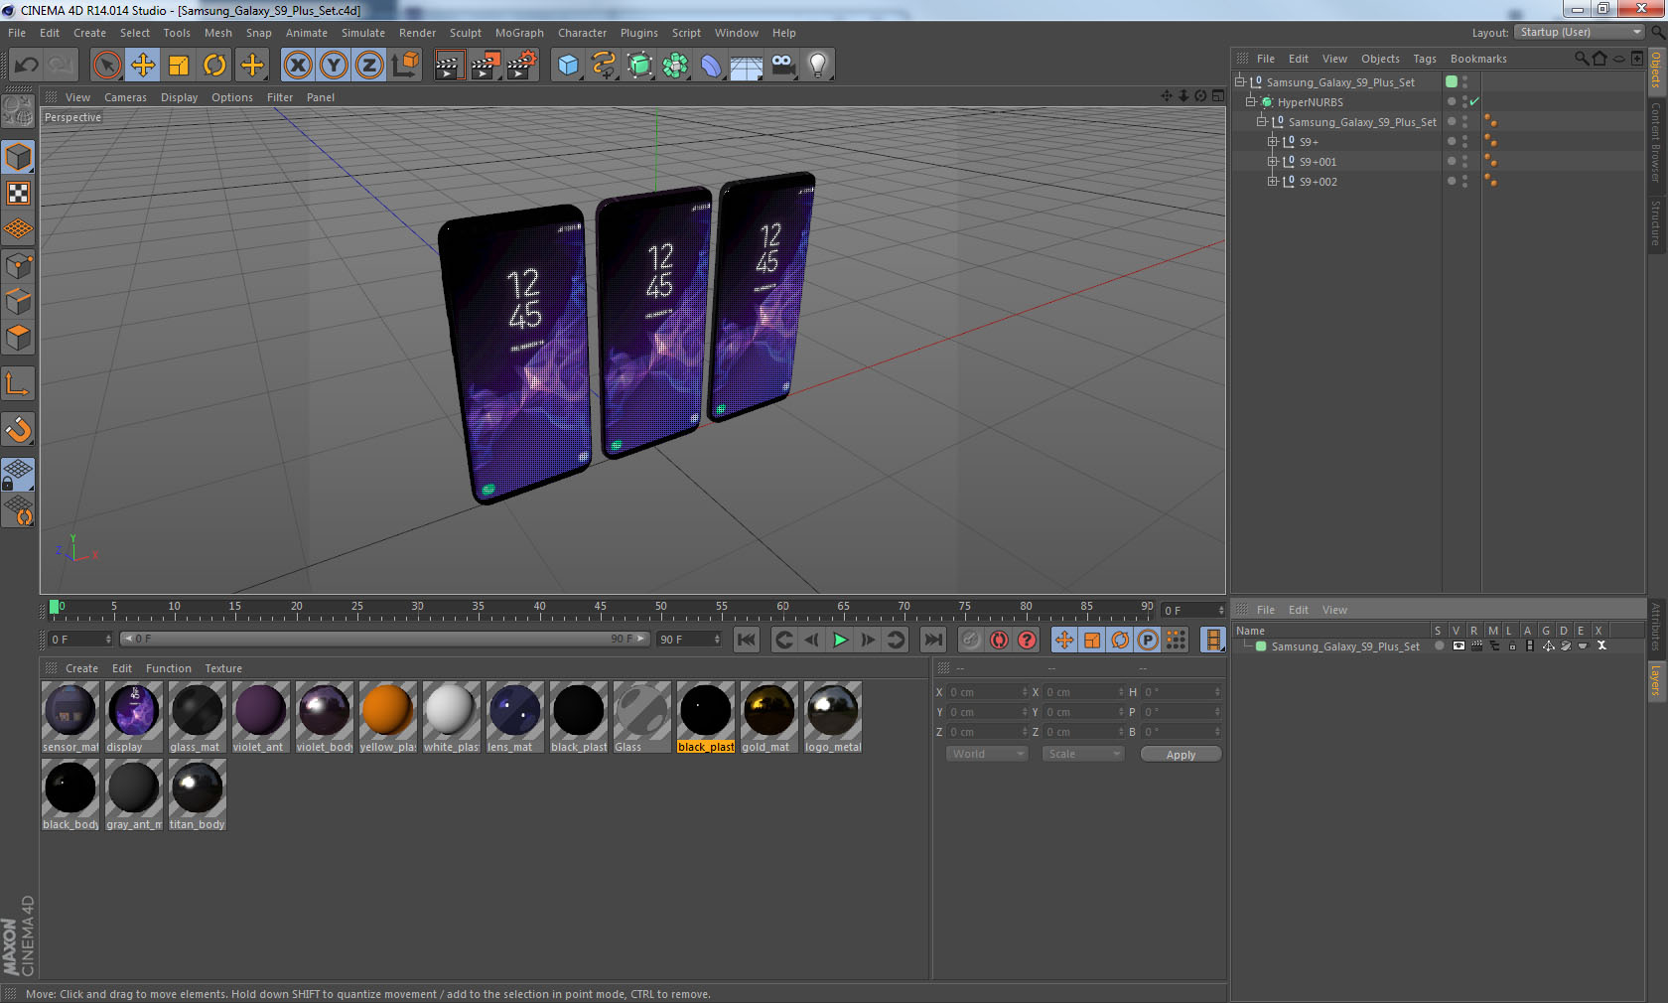The image size is (1668, 1003).
Task: Toggle layer solo for Samsung_Galaxy_S9_Plus_Set layer
Action: (1439, 645)
